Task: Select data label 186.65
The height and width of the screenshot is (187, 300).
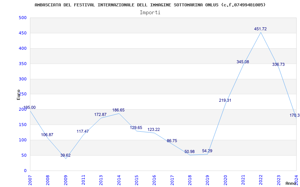Action: [x=118, y=110]
